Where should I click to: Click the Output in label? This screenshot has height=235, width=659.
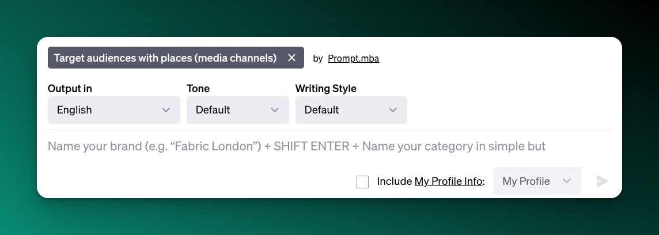[x=70, y=89]
